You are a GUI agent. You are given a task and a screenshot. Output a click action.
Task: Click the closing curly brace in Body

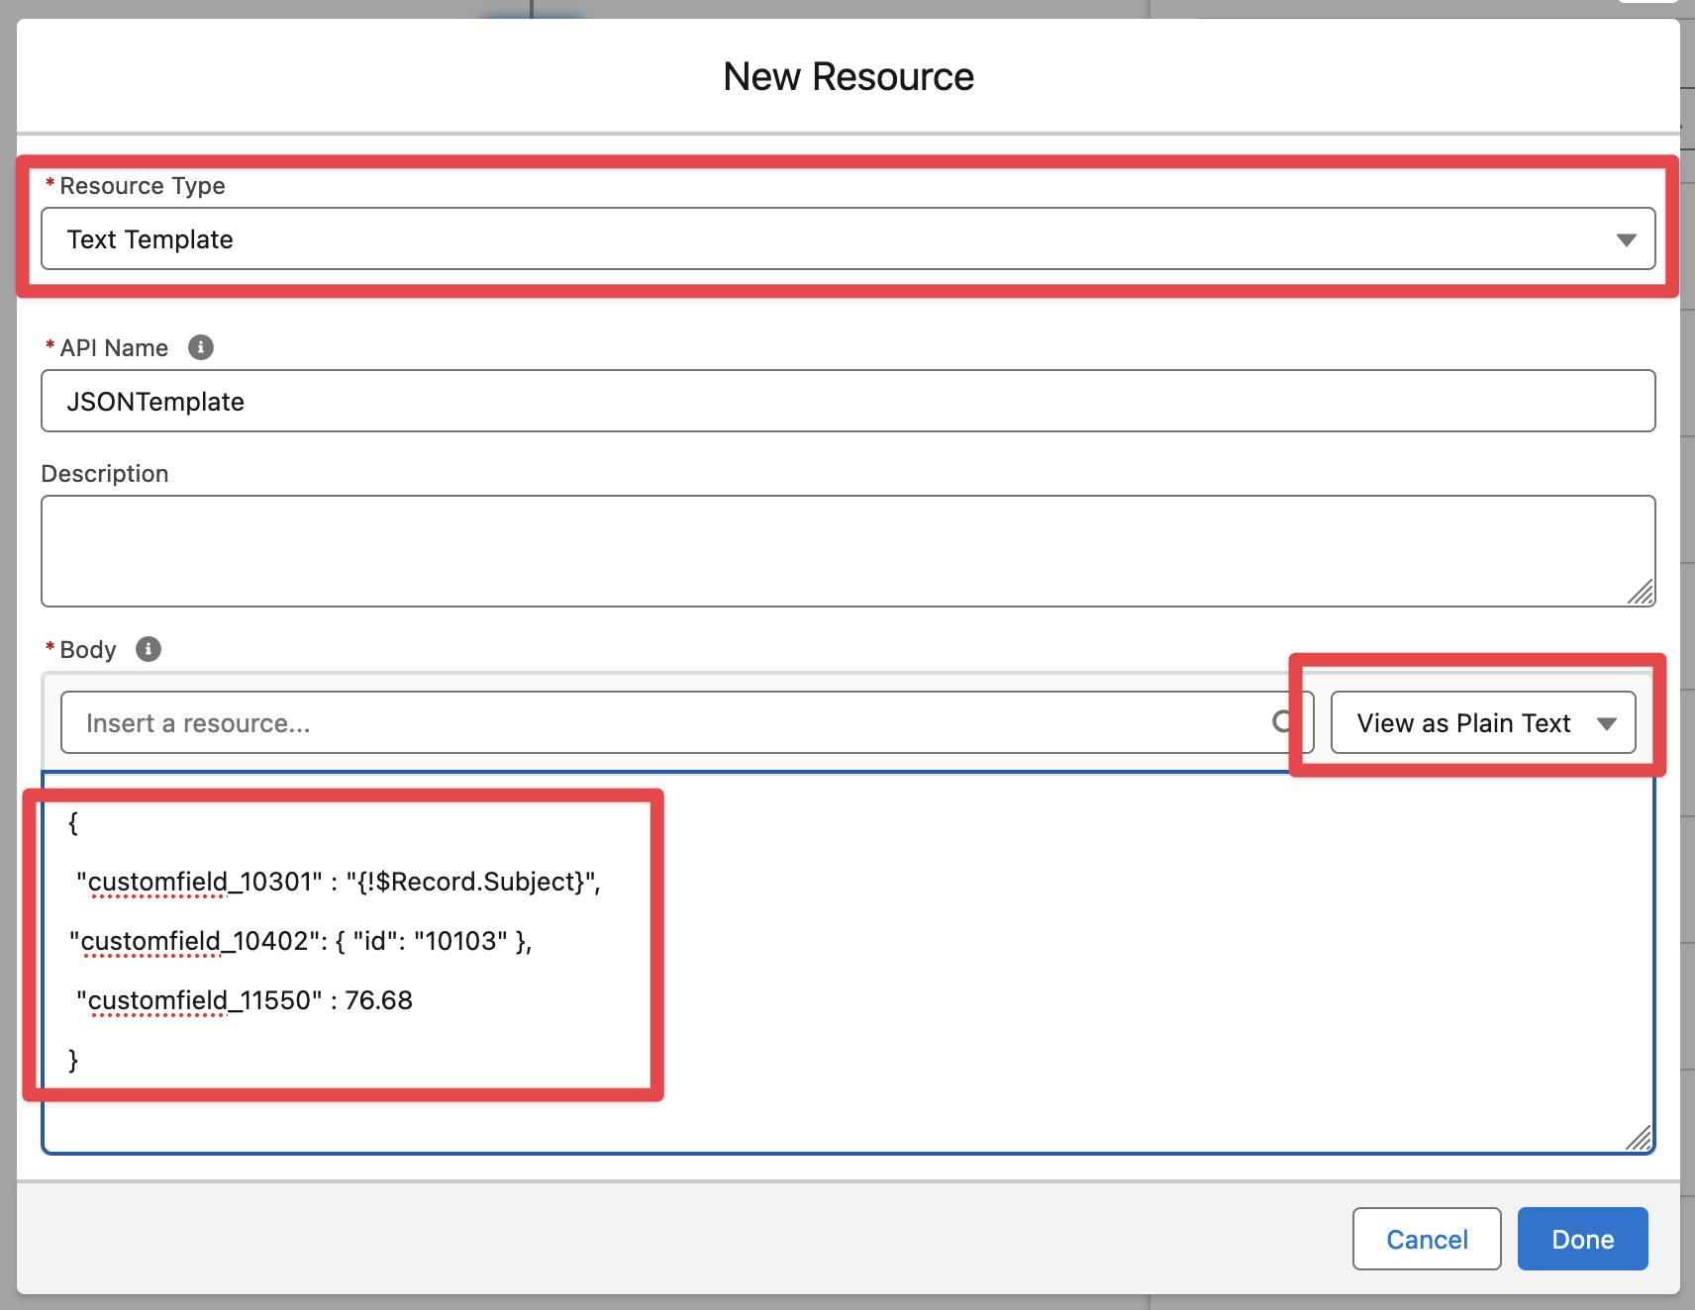coord(73,1060)
